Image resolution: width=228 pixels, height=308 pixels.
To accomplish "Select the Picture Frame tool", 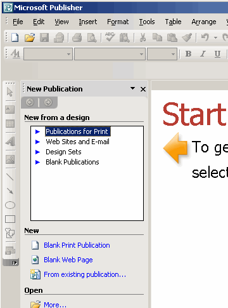I will [10, 159].
